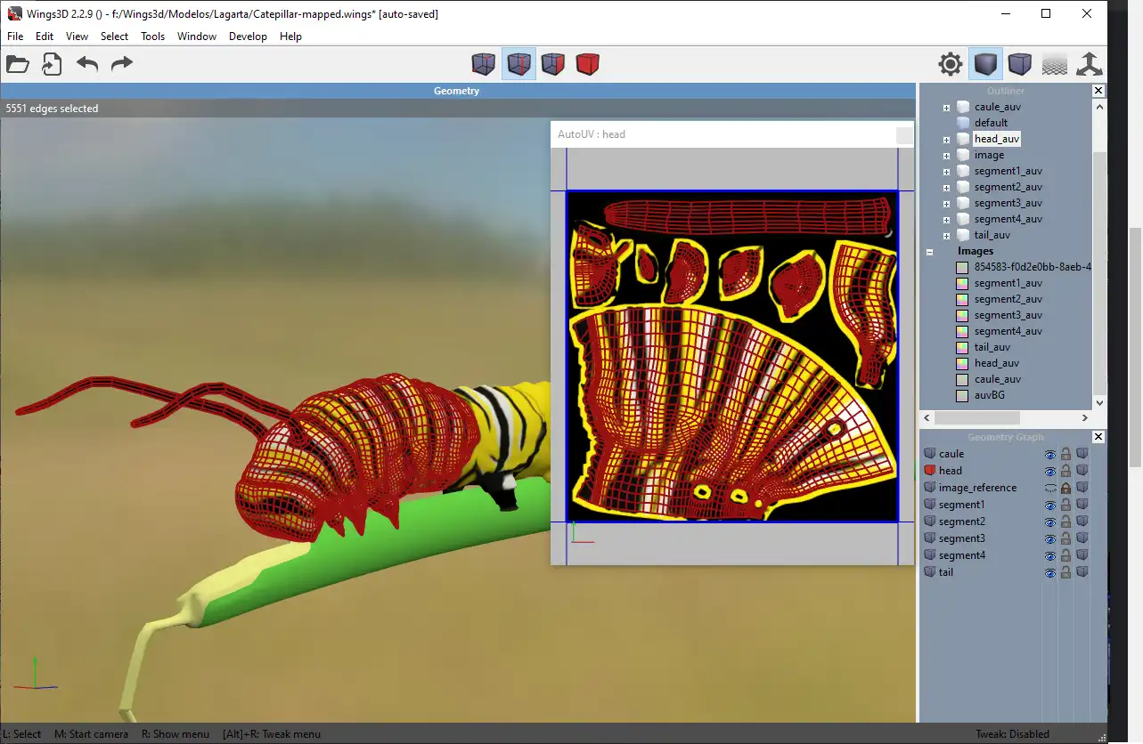Select the segment1_auv image thumbnail swatch
The height and width of the screenshot is (744, 1143).
(x=962, y=283)
